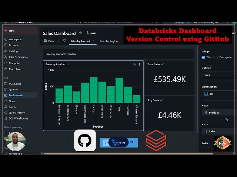Click the horizontal scrollbar at the bottom

(128, 153)
